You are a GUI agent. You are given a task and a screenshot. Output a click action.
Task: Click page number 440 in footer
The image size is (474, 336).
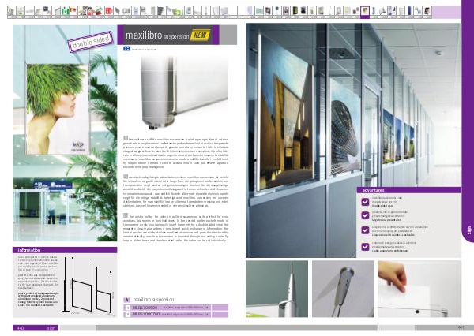click(21, 328)
